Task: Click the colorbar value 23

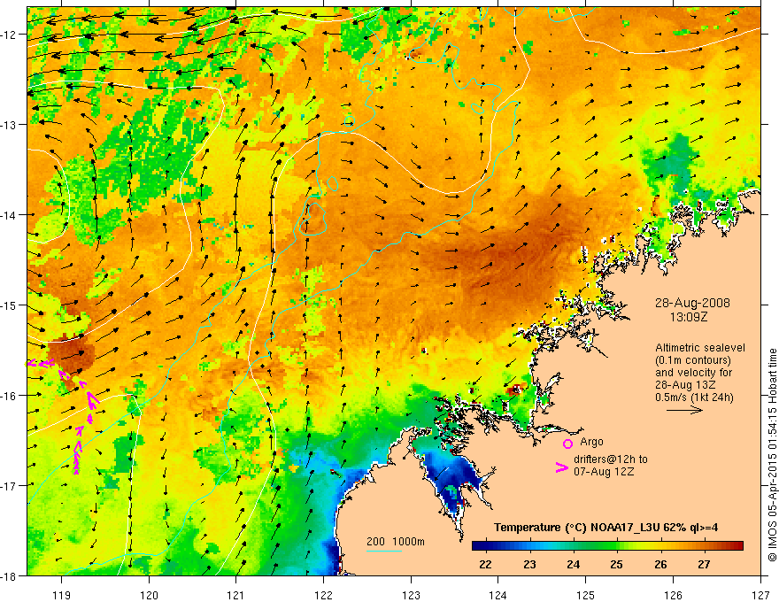Action: tap(529, 564)
